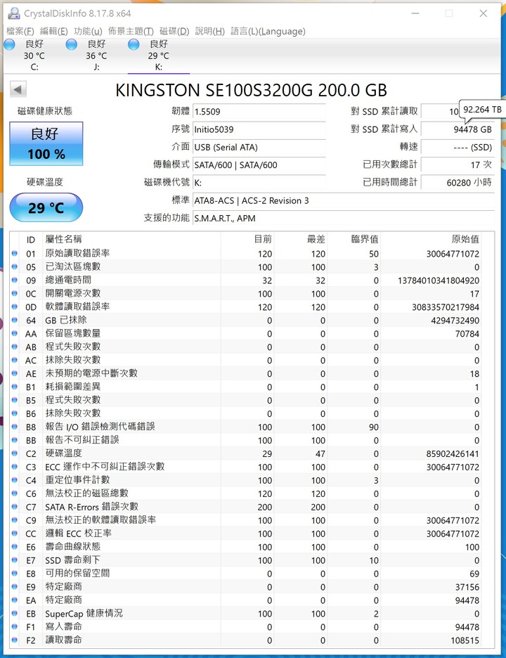The height and width of the screenshot is (658, 506).
Task: Click status dot for attribute E8 可用的保留空間
Action: pos(15,574)
